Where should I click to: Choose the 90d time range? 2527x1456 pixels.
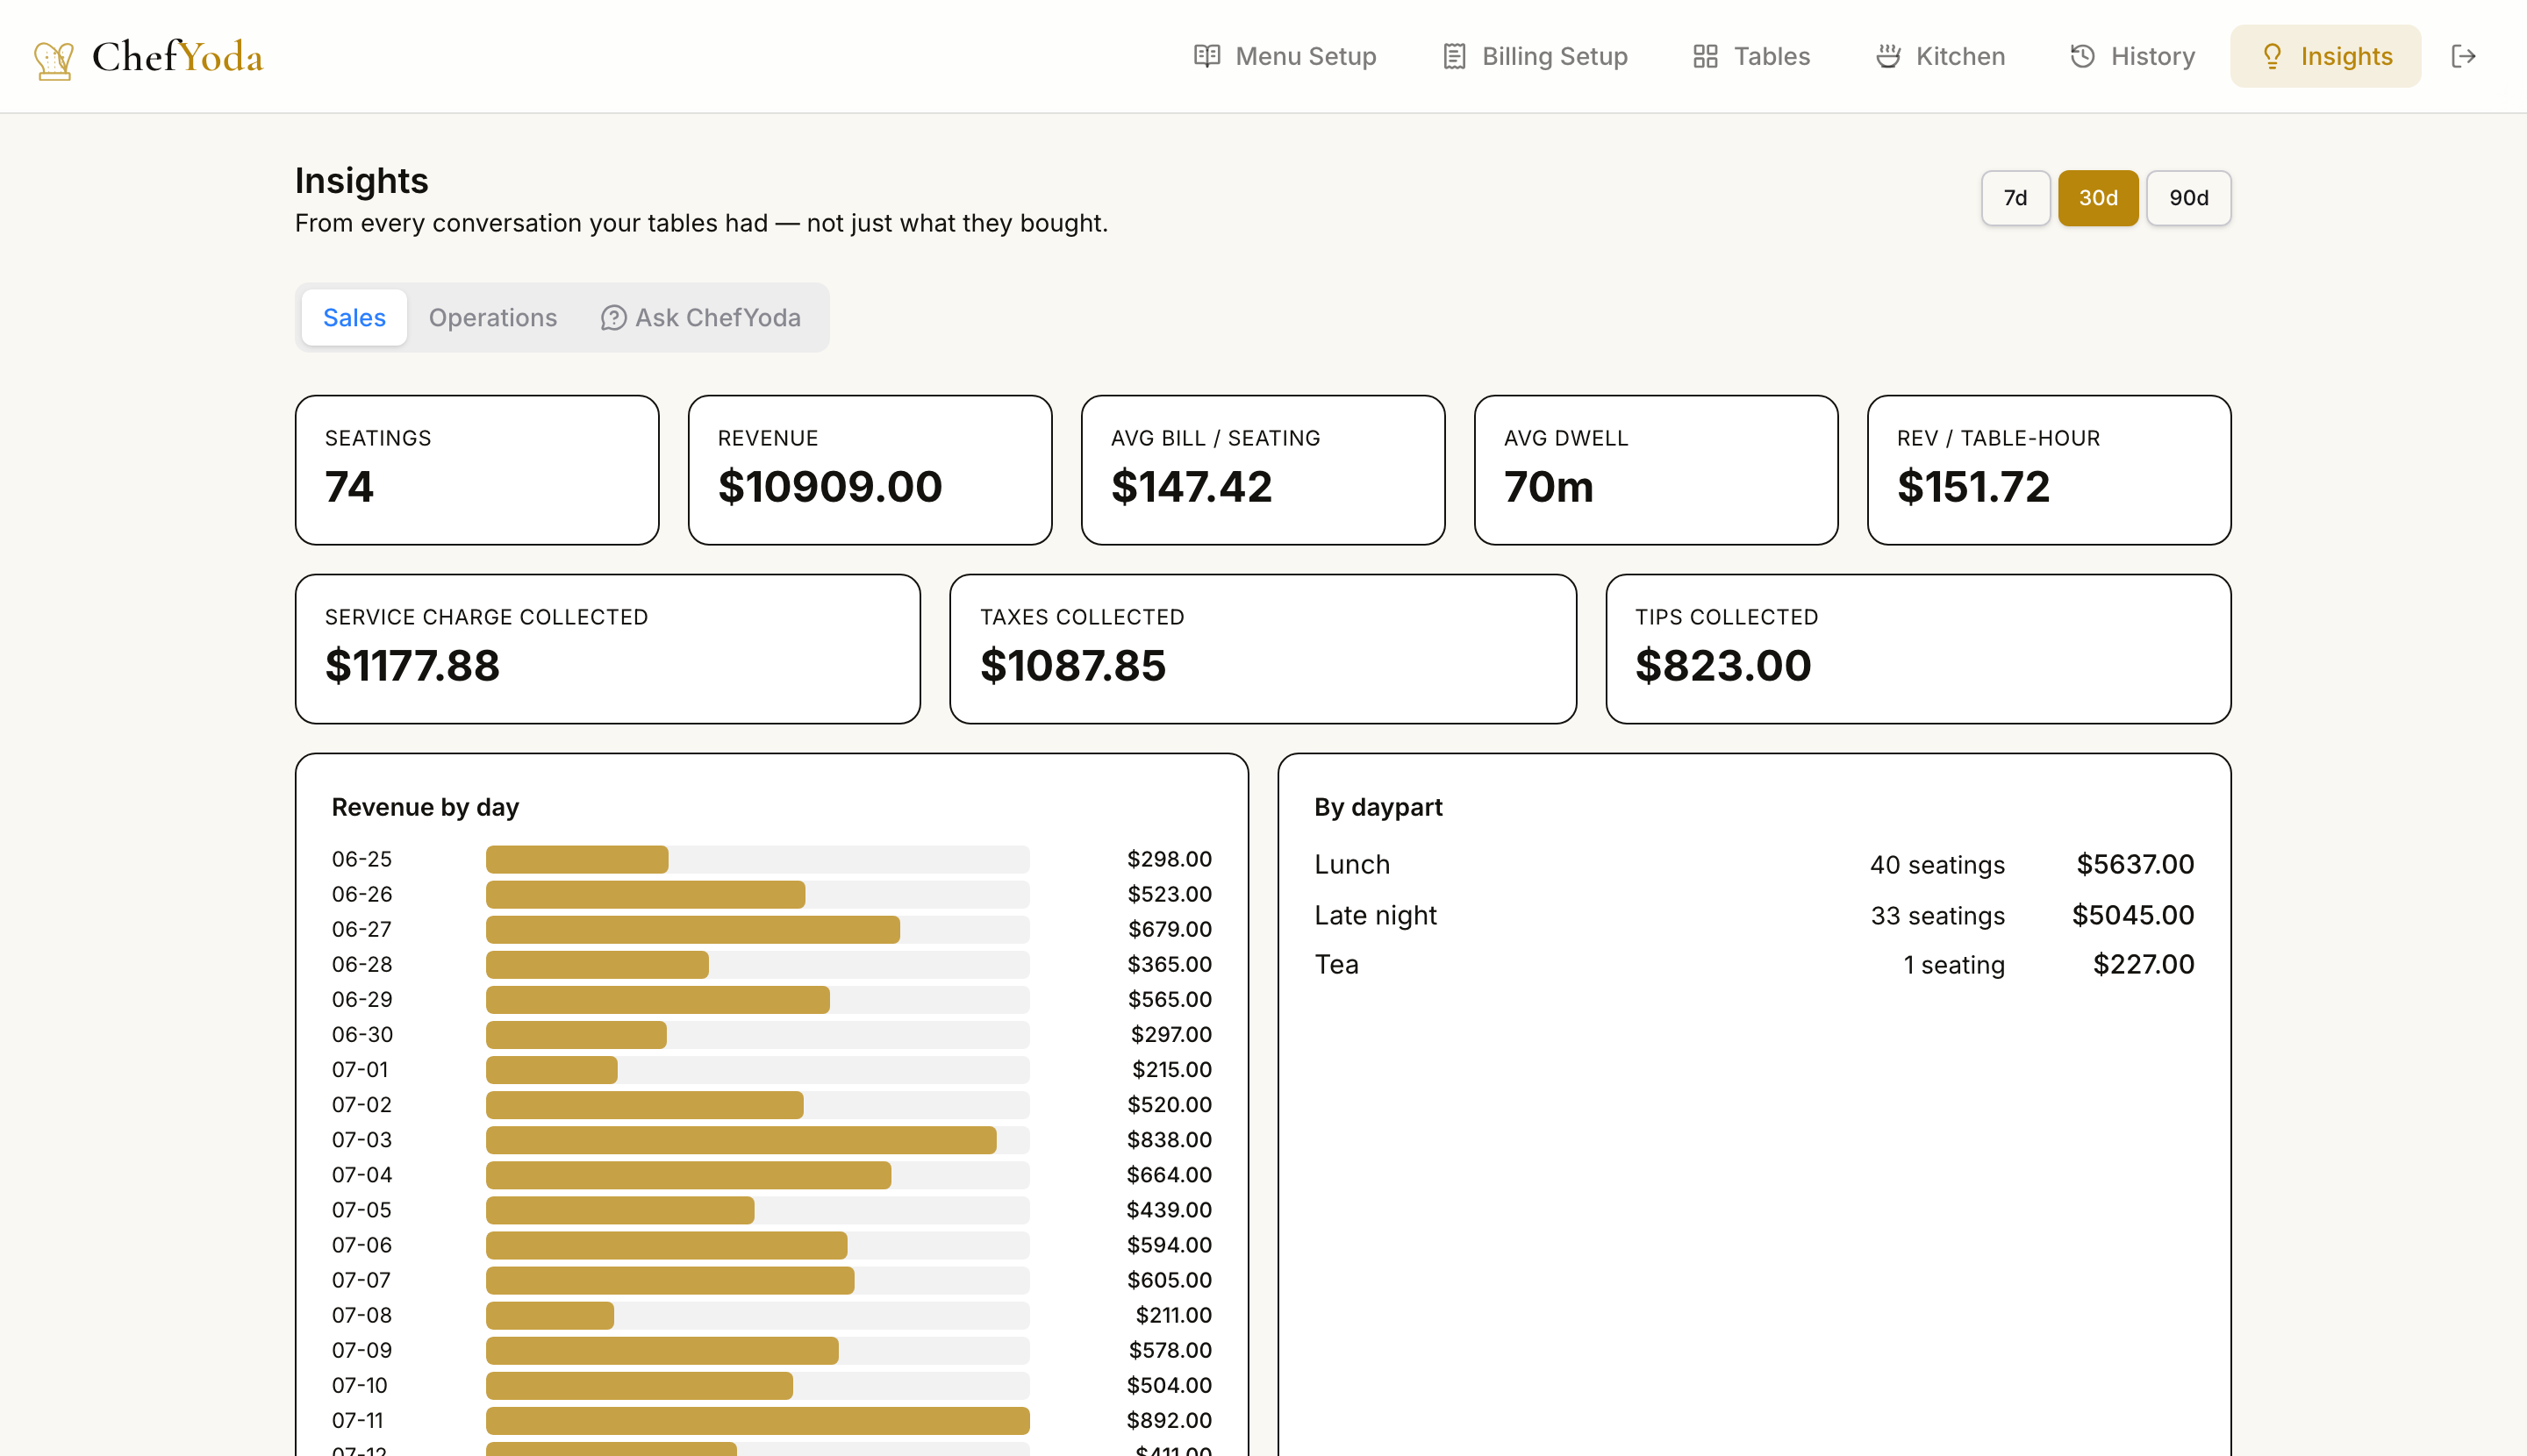coord(2187,198)
